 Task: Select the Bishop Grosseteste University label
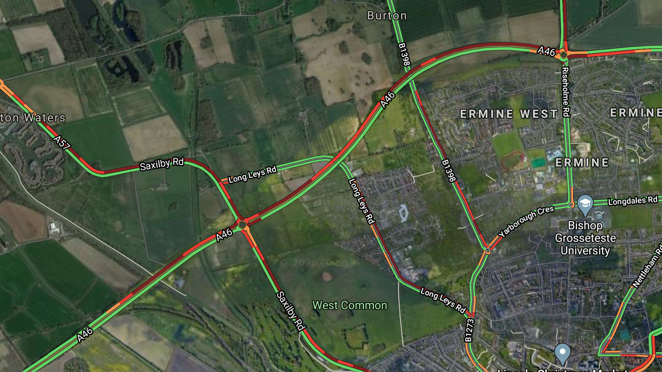tap(585, 238)
